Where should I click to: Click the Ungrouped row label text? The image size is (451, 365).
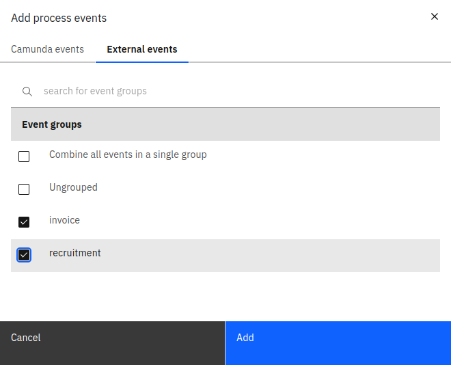pyautogui.click(x=73, y=187)
